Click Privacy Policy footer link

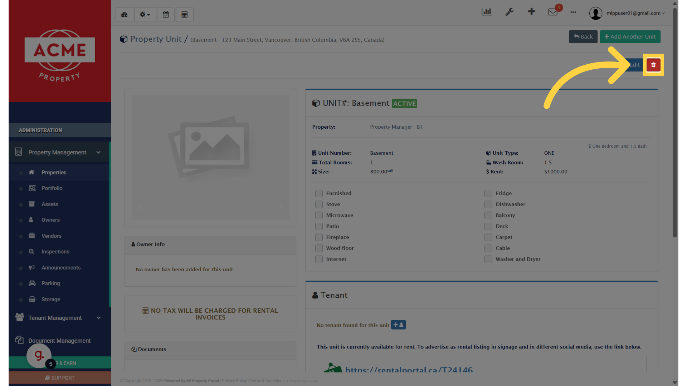coord(234,381)
